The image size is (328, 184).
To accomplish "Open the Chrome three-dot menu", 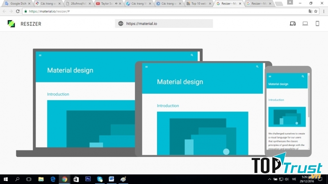I will 324,11.
